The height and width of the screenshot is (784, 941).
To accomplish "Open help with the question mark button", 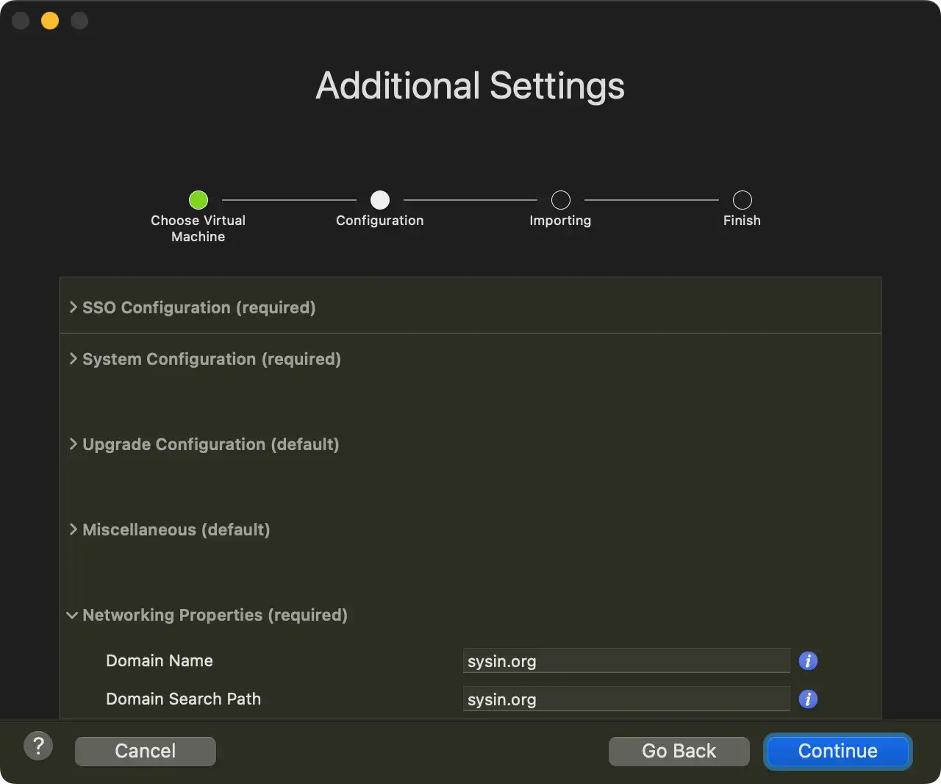I will (38, 746).
